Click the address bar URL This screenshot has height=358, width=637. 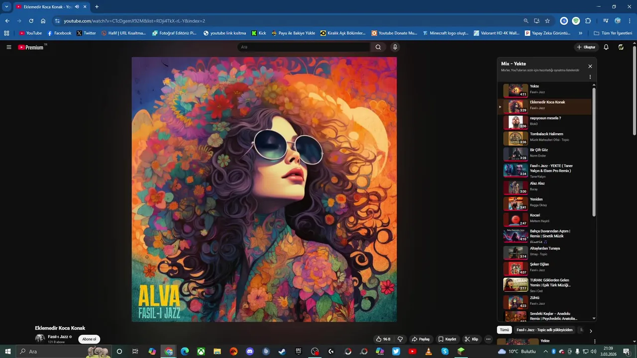point(134,21)
